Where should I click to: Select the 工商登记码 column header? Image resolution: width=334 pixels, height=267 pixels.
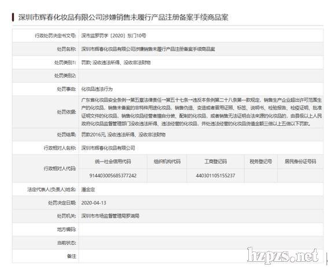click(215, 162)
